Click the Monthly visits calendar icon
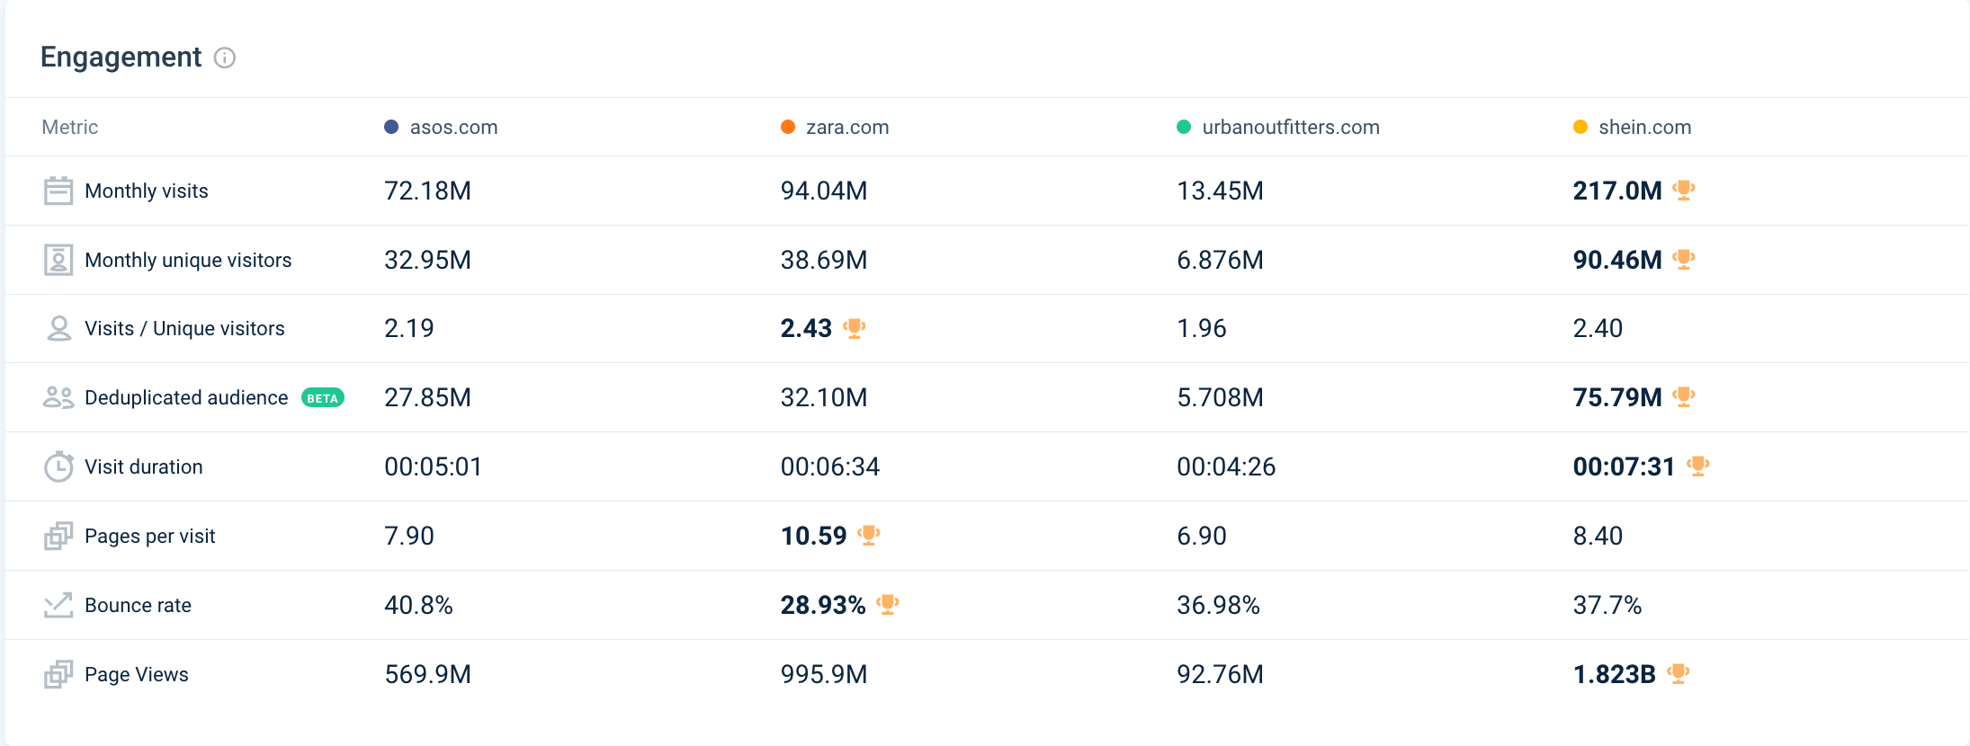The height and width of the screenshot is (746, 1970). click(x=58, y=191)
